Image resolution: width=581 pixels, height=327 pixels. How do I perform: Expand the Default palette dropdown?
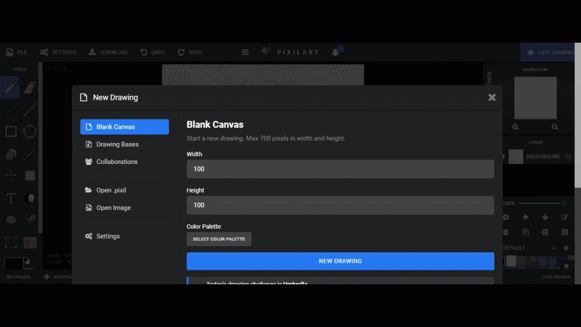(554, 248)
